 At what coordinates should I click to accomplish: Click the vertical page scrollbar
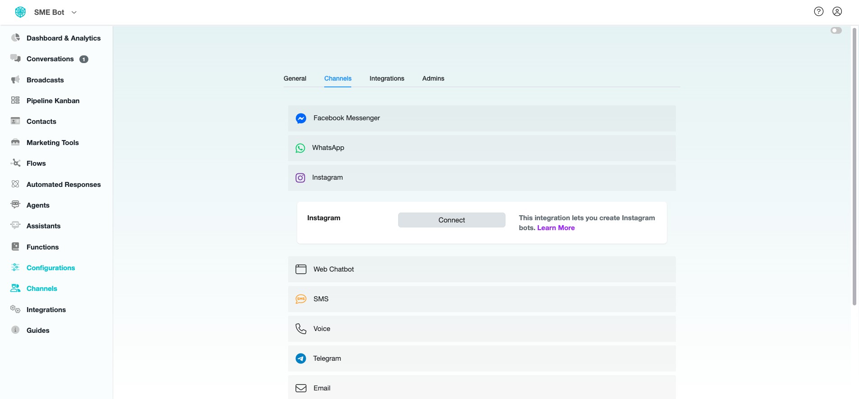(x=854, y=167)
